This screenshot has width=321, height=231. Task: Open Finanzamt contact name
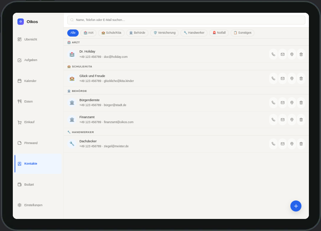click(87, 117)
